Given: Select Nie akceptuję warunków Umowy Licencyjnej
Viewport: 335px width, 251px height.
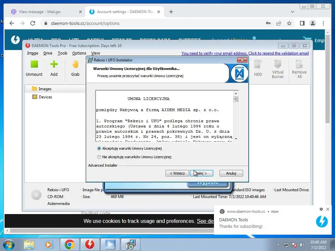Looking at the screenshot, I should [x=134, y=157].
